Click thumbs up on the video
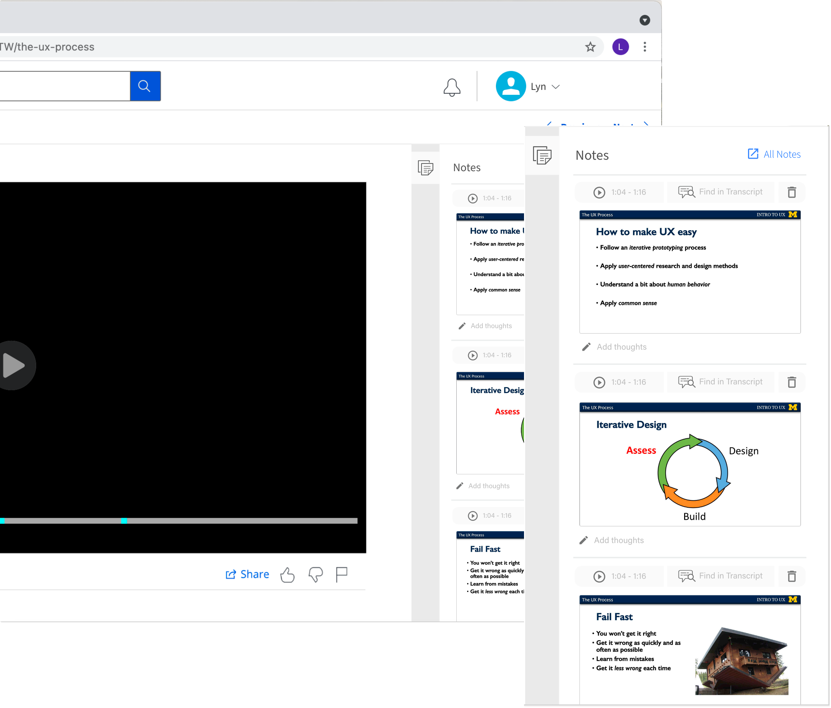The height and width of the screenshot is (708, 831). (287, 574)
